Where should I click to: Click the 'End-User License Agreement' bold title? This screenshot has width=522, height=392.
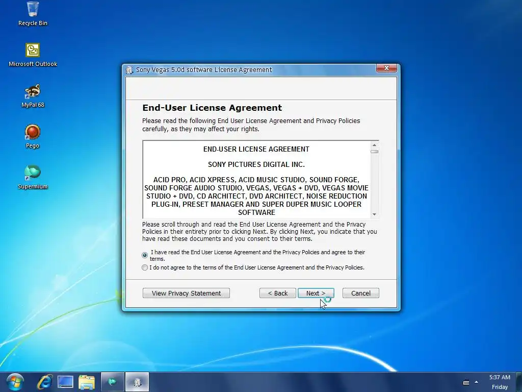(212, 108)
